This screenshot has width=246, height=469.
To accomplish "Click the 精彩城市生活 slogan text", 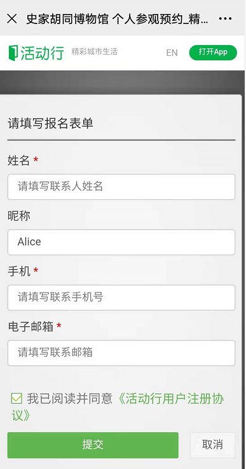I will (x=94, y=51).
